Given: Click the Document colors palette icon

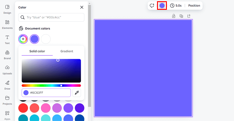Looking at the screenshot, I should point(21,28).
